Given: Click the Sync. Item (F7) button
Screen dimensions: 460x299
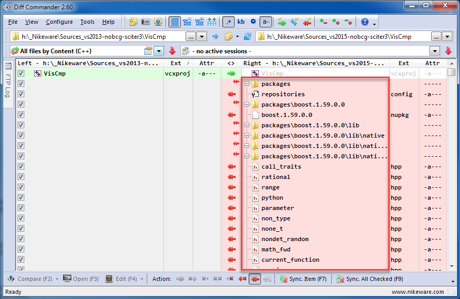Looking at the screenshot, I should (x=303, y=279).
